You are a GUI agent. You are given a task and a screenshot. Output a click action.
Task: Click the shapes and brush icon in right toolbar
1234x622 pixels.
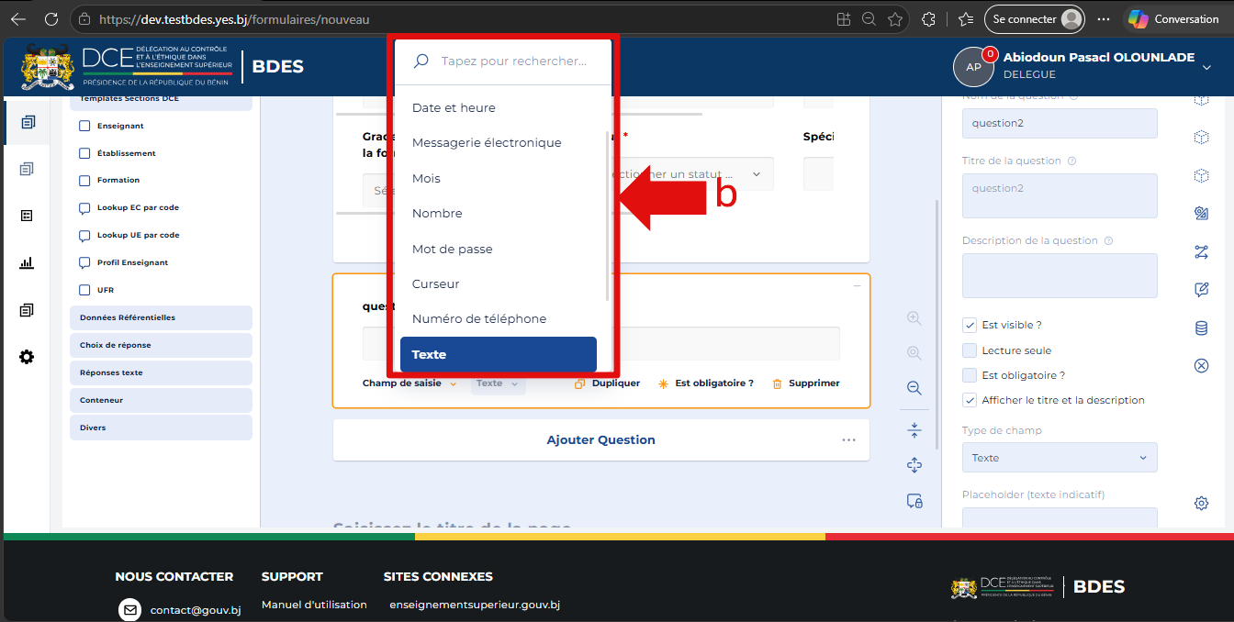pos(1201,213)
